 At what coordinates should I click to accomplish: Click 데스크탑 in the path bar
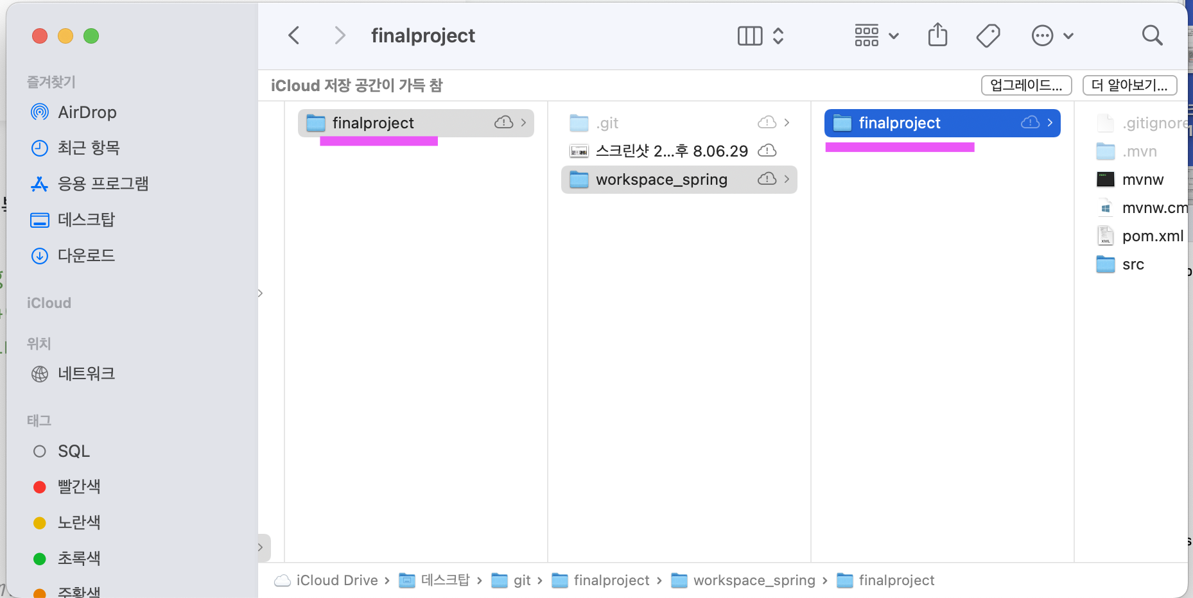[435, 580]
